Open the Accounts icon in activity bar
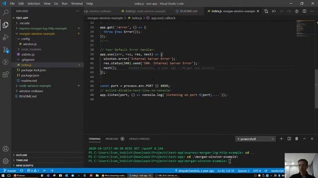The height and width of the screenshot is (178, 318). coord(5,149)
